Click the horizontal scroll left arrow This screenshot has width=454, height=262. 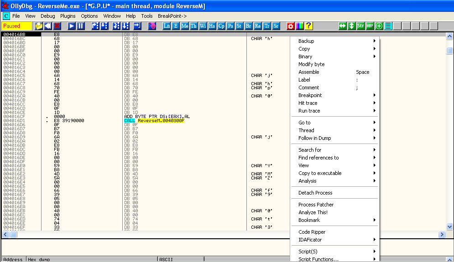5,235
